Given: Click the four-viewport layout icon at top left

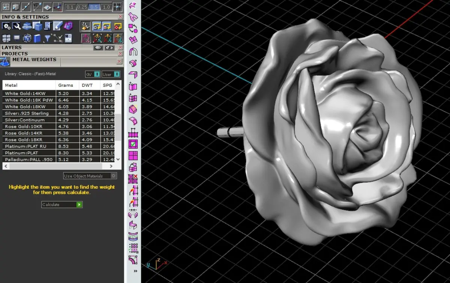Looking at the screenshot, I should tap(6, 6).
